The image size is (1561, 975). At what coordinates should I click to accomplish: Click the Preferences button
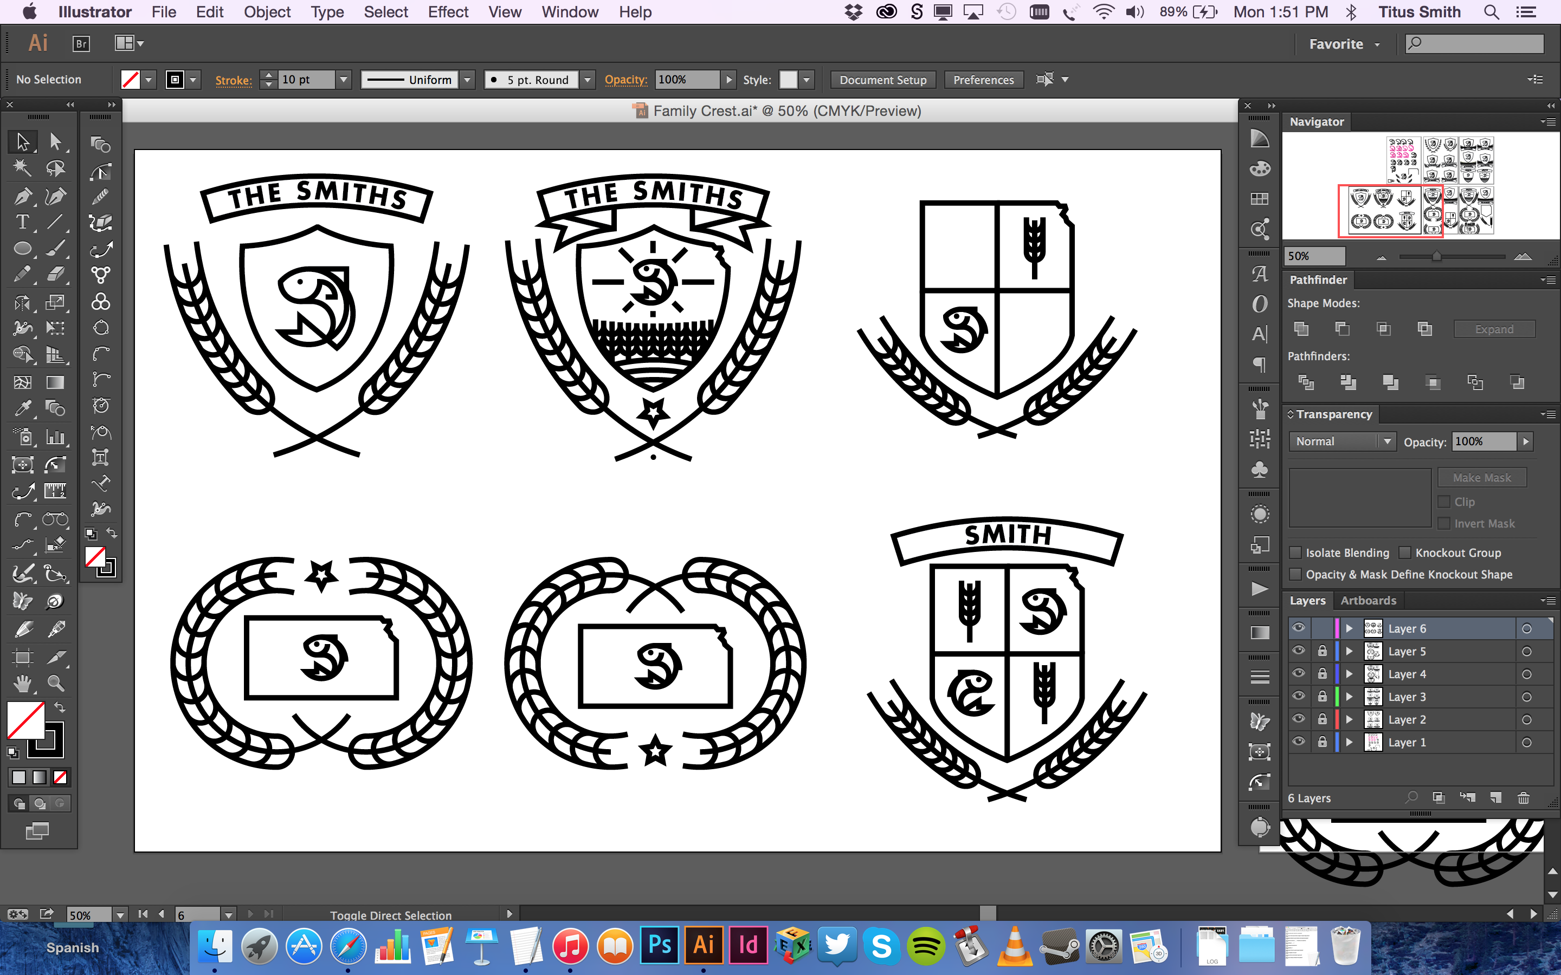click(983, 80)
